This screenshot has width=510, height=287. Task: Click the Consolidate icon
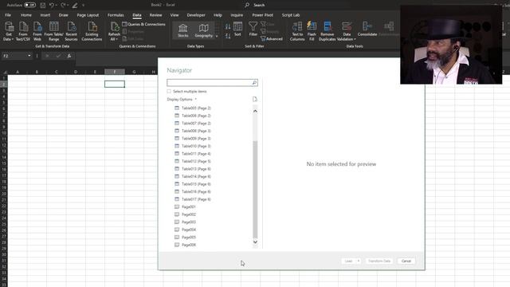click(367, 29)
